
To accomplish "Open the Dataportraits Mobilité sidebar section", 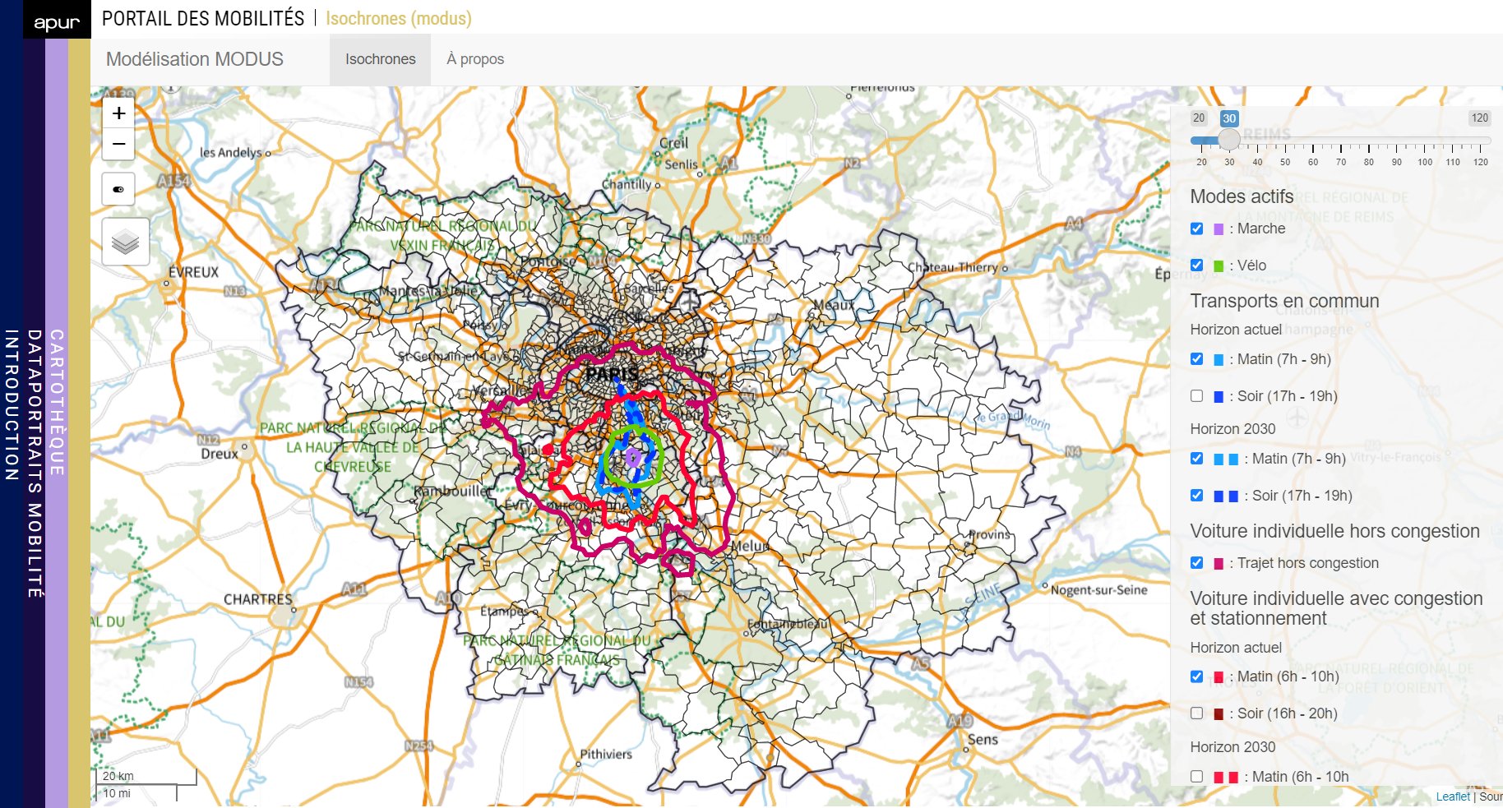I will point(35,464).
